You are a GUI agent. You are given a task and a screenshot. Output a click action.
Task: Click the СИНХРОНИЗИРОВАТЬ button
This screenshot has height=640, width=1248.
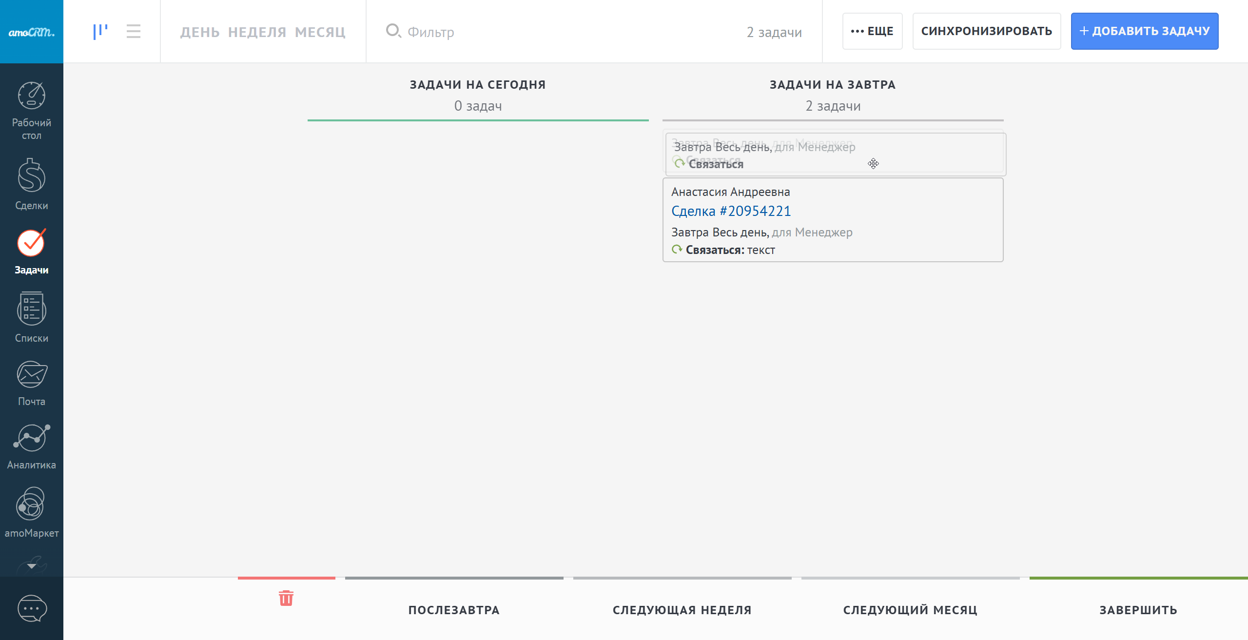coord(986,31)
